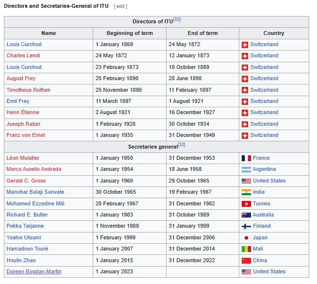
Task: Open the Charles Lendi red link
Action: [23, 55]
